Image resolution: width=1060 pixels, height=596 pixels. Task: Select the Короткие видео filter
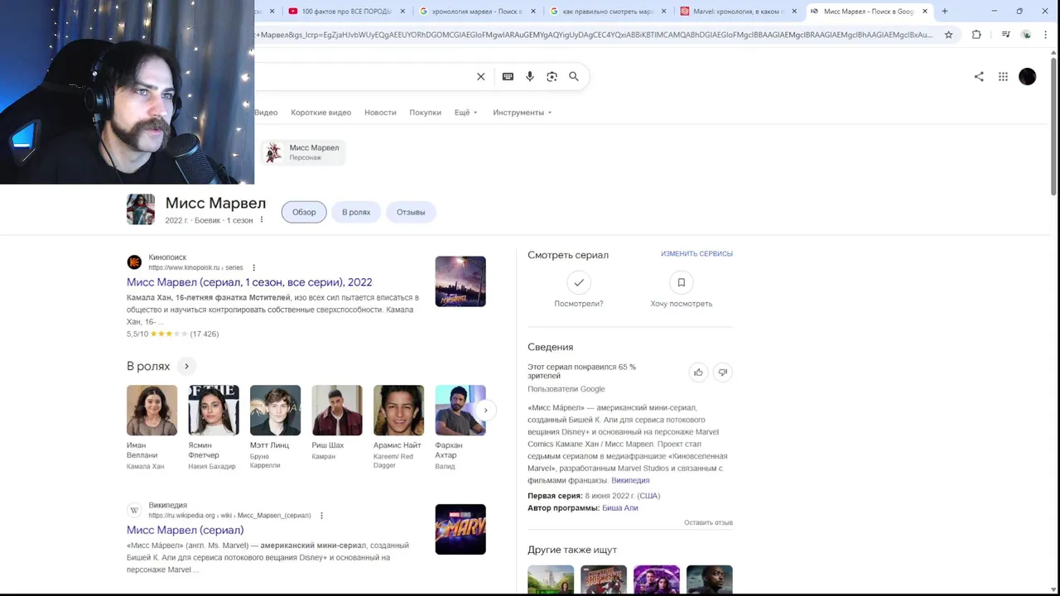321,113
